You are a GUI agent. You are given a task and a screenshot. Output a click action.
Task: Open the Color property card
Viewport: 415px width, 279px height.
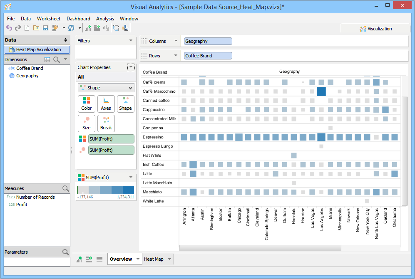[x=87, y=104]
